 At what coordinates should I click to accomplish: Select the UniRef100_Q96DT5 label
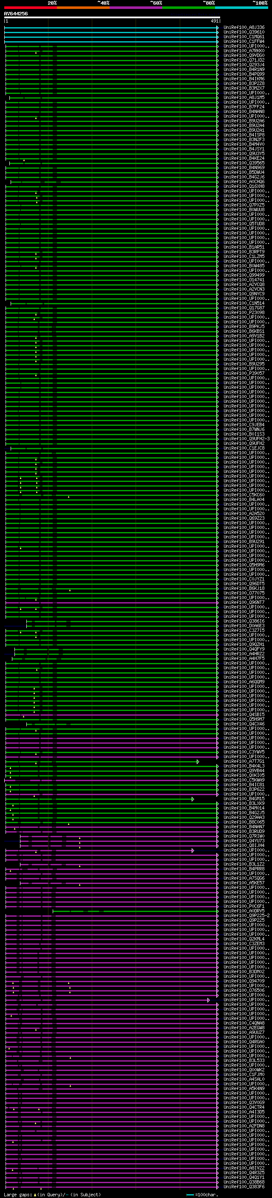point(244,583)
